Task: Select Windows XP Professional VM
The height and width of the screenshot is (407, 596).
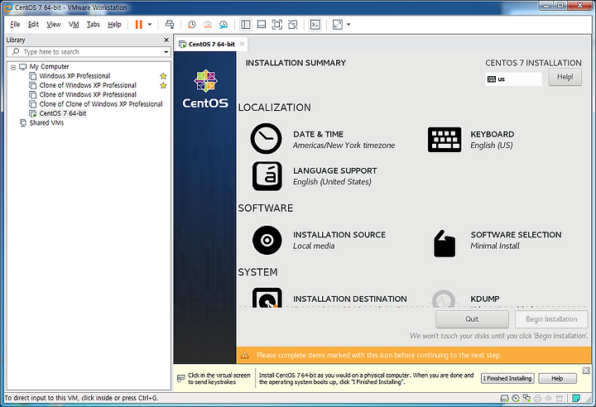Action: point(74,76)
